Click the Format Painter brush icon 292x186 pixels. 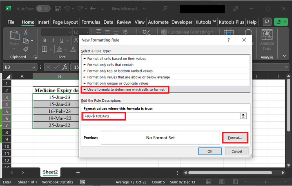point(26,49)
